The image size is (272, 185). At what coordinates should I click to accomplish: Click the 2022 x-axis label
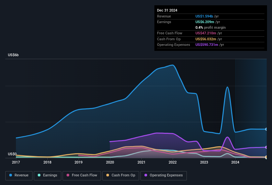click(173, 162)
